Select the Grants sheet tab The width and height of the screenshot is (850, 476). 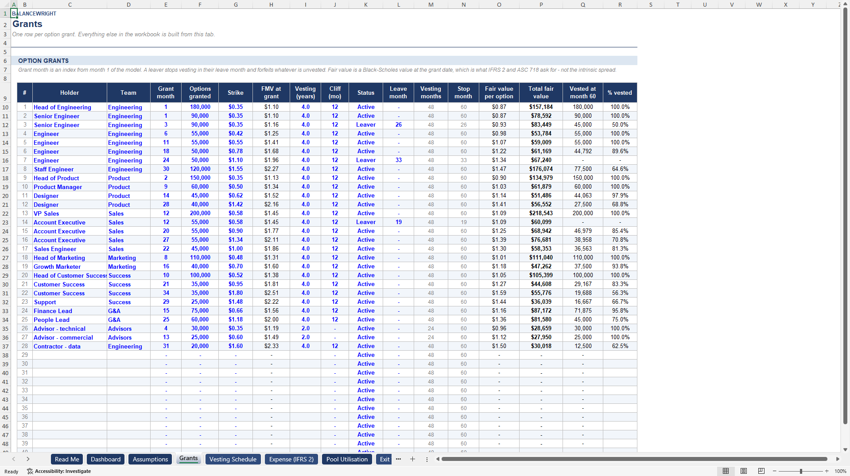tap(188, 459)
